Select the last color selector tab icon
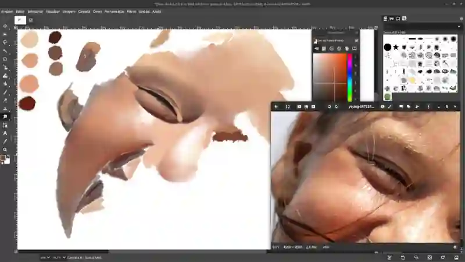Viewport: 465px width, 262px height. pyautogui.click(x=354, y=48)
